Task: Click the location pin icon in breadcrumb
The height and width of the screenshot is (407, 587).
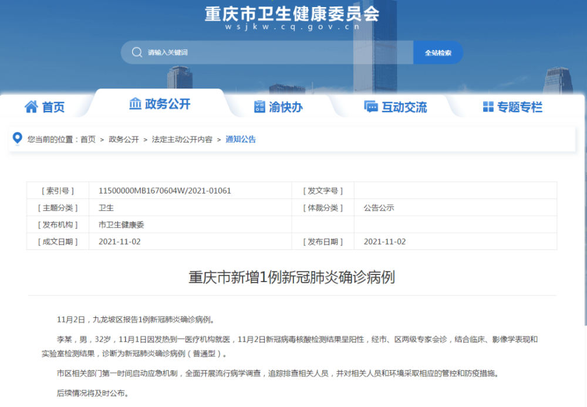Action: click(x=17, y=138)
